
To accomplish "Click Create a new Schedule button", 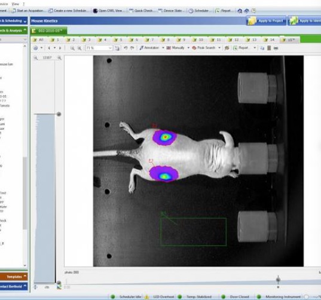I will pyautogui.click(x=68, y=11).
